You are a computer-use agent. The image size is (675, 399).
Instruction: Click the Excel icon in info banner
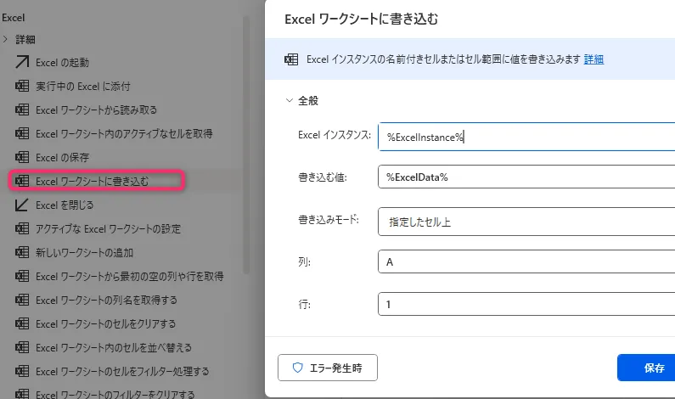[291, 59]
